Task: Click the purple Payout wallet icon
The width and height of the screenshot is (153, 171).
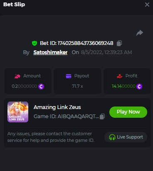Action: coord(69,76)
